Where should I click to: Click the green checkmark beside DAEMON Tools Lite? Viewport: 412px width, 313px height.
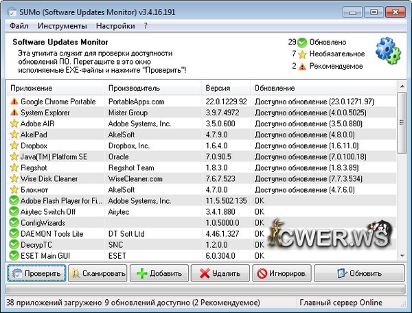(14, 234)
